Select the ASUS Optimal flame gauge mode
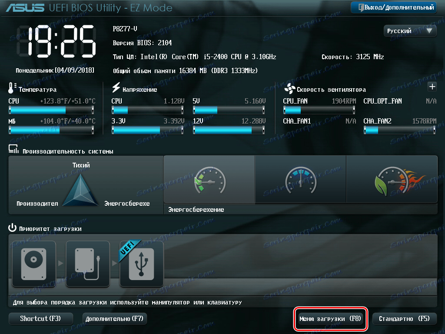 point(392,180)
